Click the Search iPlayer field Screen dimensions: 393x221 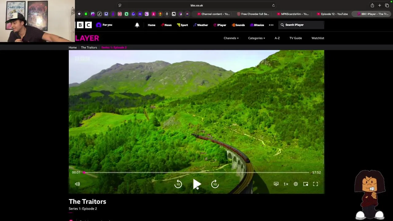pos(301,25)
